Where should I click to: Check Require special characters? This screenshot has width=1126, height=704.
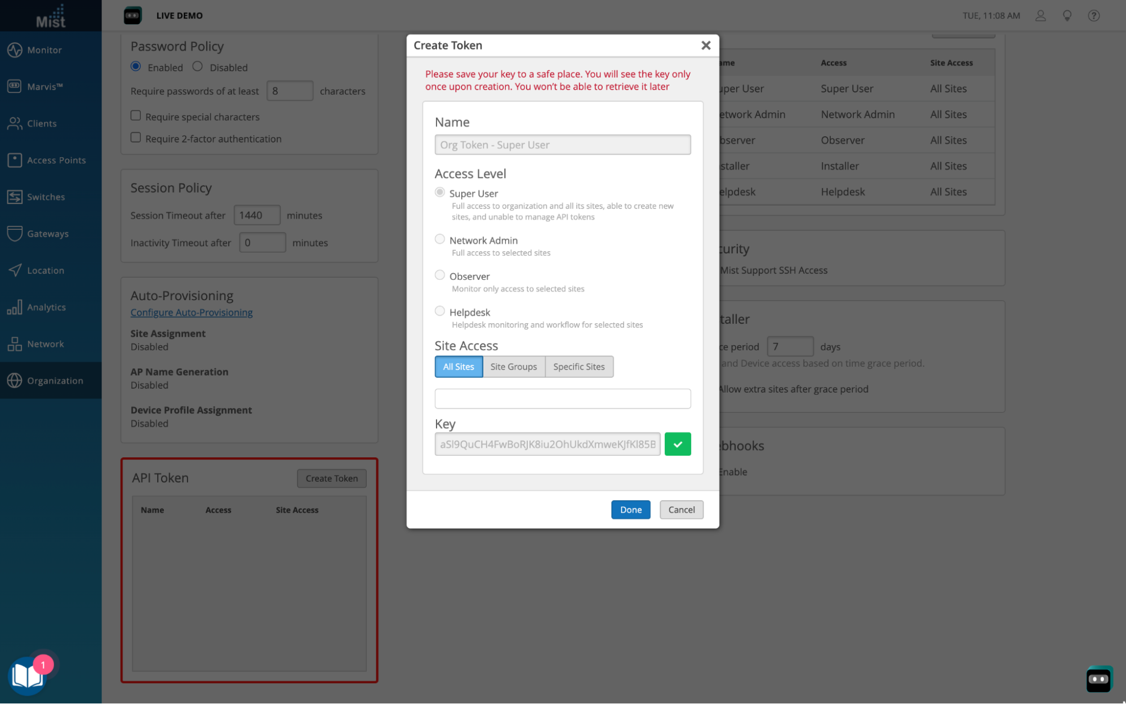(x=136, y=115)
